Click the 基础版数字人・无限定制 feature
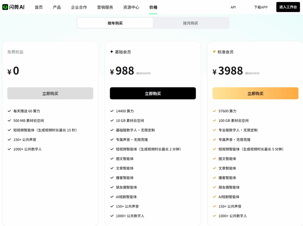The width and height of the screenshot is (303, 226). click(x=135, y=130)
